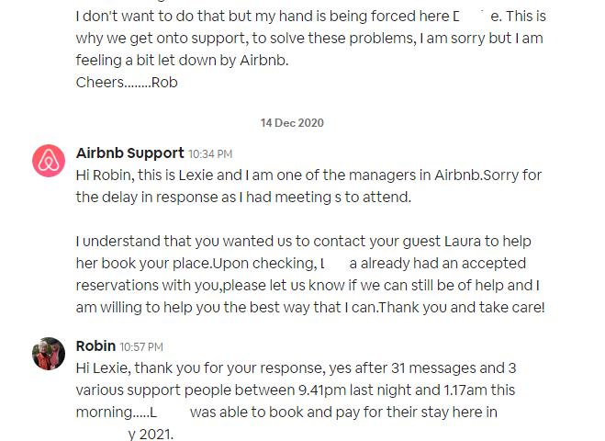Click the "Robin" sender name
605x441 pixels.
(95, 345)
